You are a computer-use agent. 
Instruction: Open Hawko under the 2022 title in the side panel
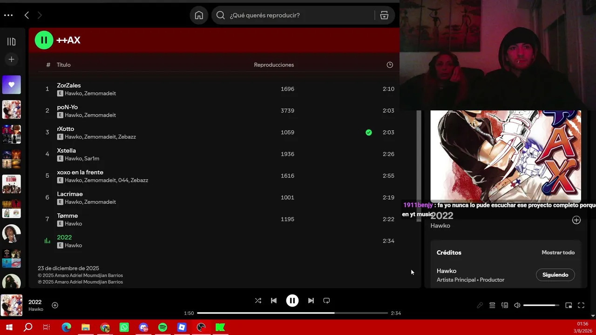point(440,226)
